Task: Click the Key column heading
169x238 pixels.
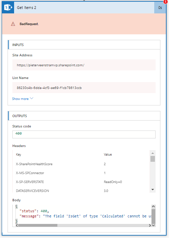Action: [19, 155]
